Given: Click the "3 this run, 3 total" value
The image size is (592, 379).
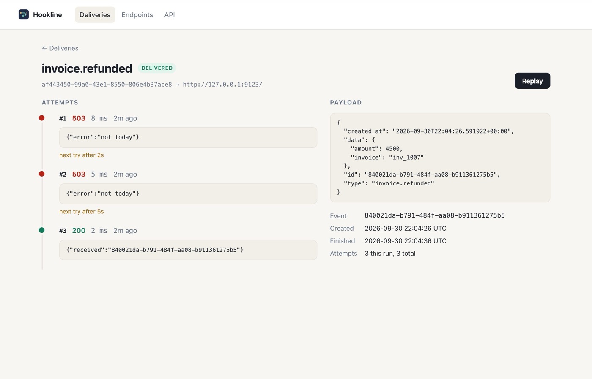Looking at the screenshot, I should [390, 254].
